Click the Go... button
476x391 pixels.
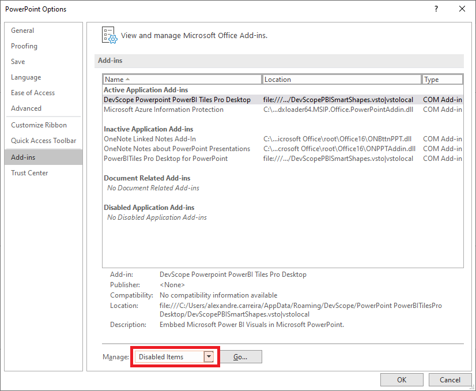(x=240, y=357)
